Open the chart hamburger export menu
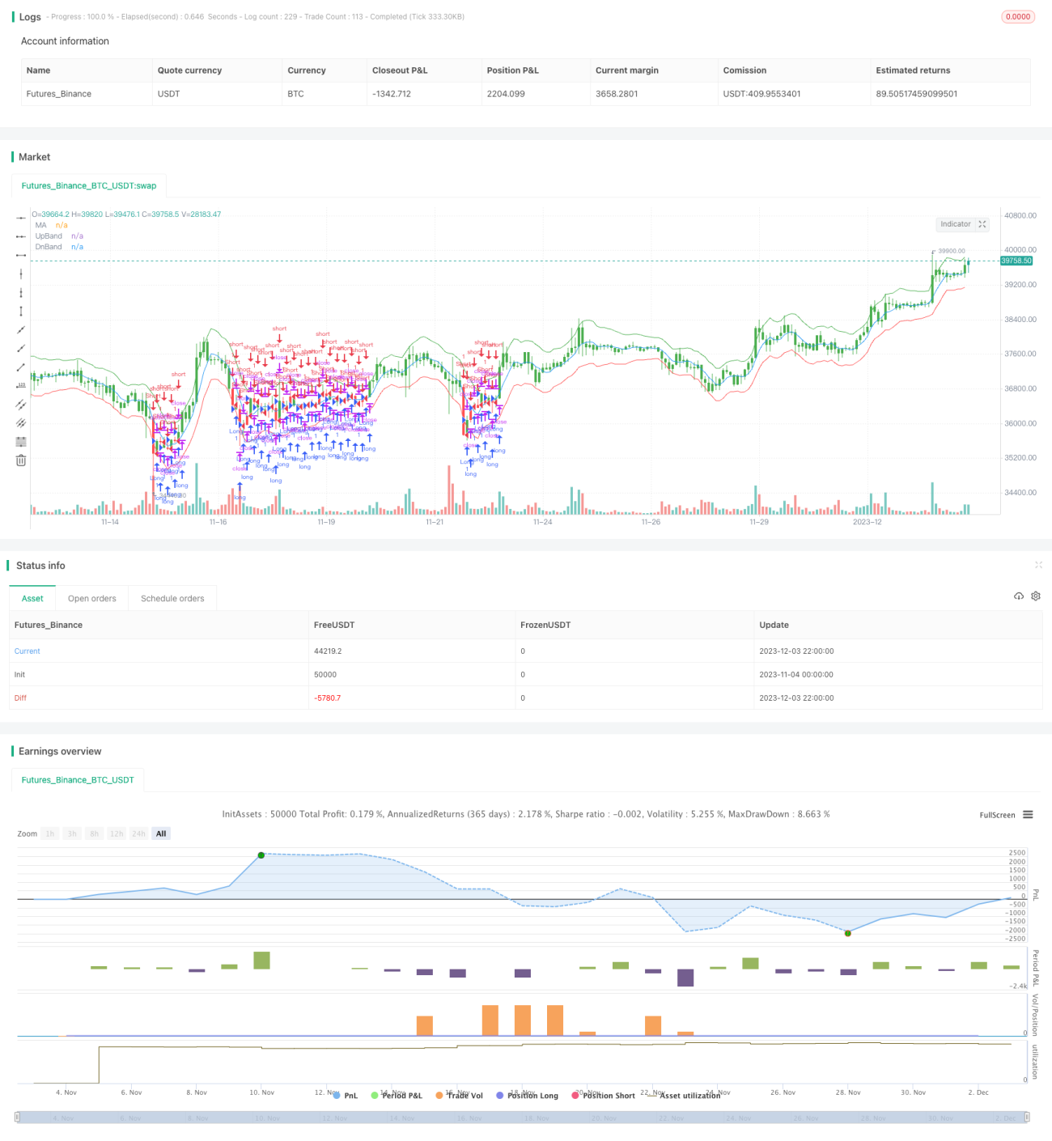 (1028, 815)
